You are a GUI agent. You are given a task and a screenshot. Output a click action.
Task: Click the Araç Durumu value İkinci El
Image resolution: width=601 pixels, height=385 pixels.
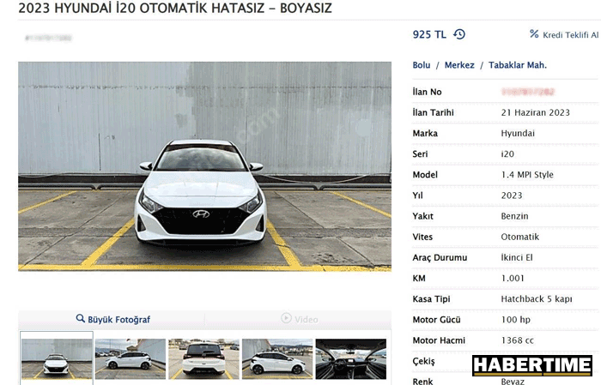tap(517, 257)
